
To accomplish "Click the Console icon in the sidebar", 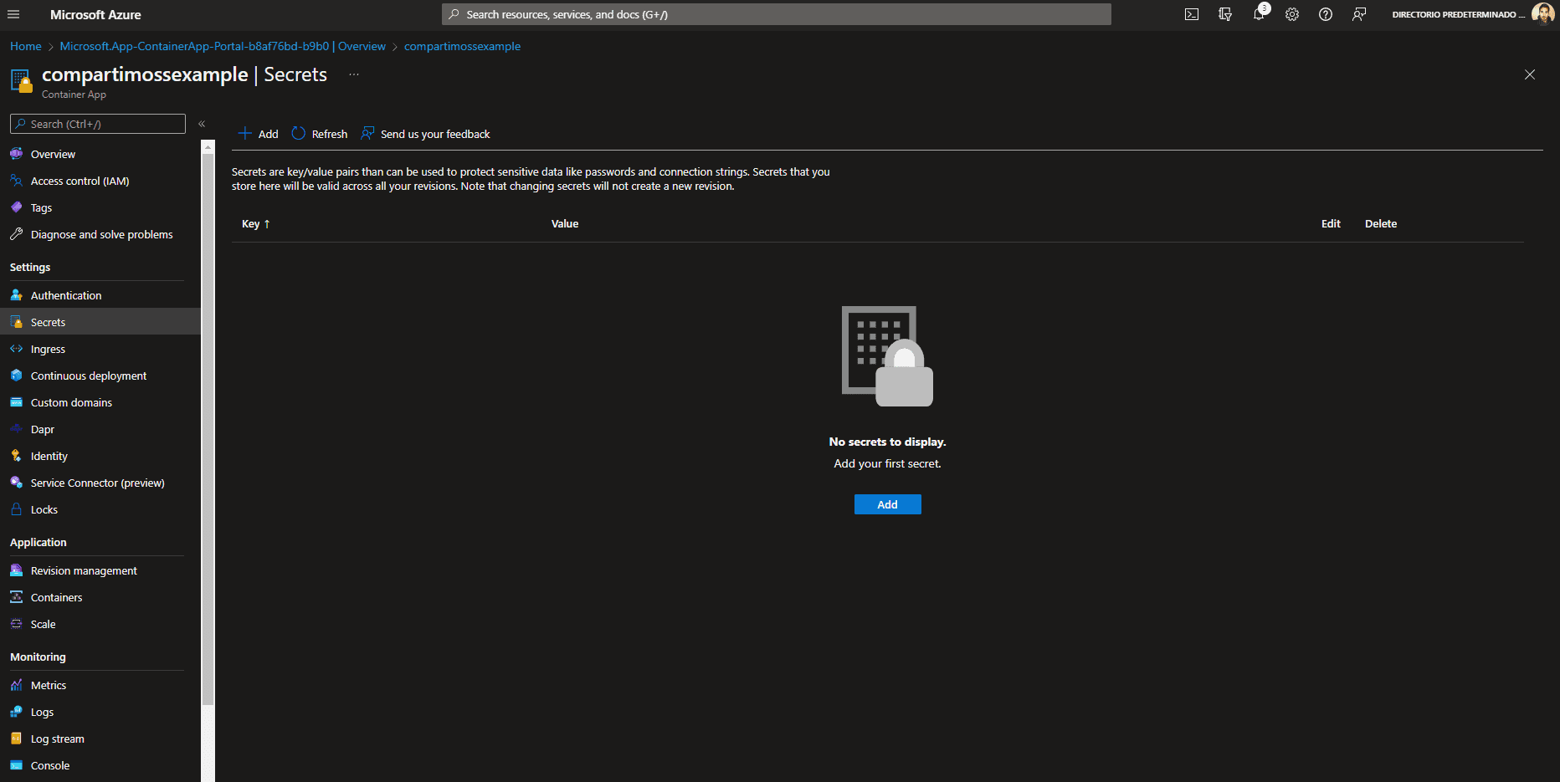I will (16, 765).
